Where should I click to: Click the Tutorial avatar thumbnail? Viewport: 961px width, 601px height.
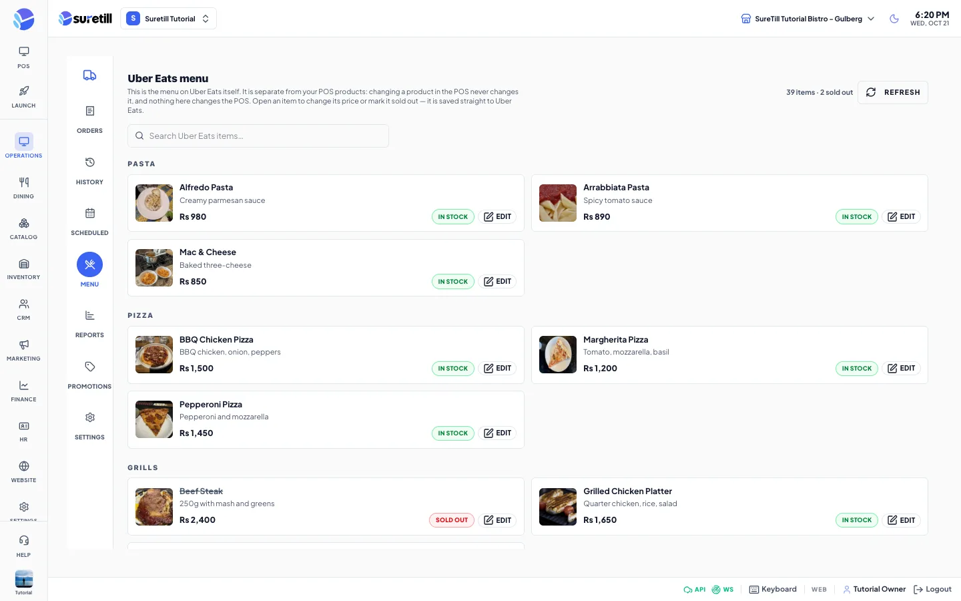pyautogui.click(x=23, y=579)
